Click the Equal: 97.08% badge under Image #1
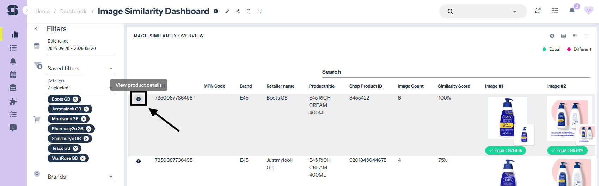The image size is (599, 186). pyautogui.click(x=505, y=150)
